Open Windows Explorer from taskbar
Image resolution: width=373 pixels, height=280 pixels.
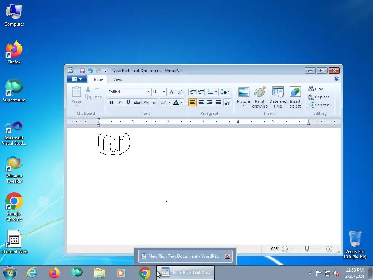coord(99,273)
